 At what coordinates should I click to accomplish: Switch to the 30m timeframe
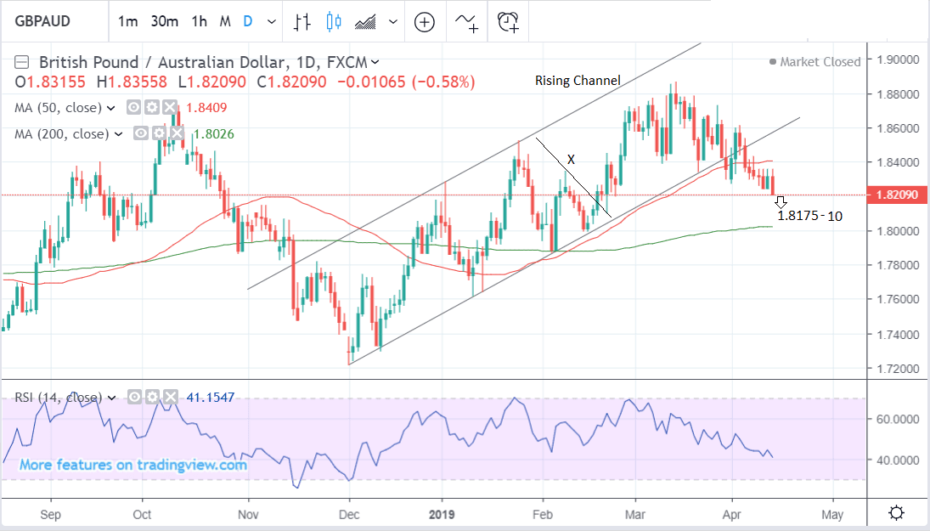click(165, 22)
